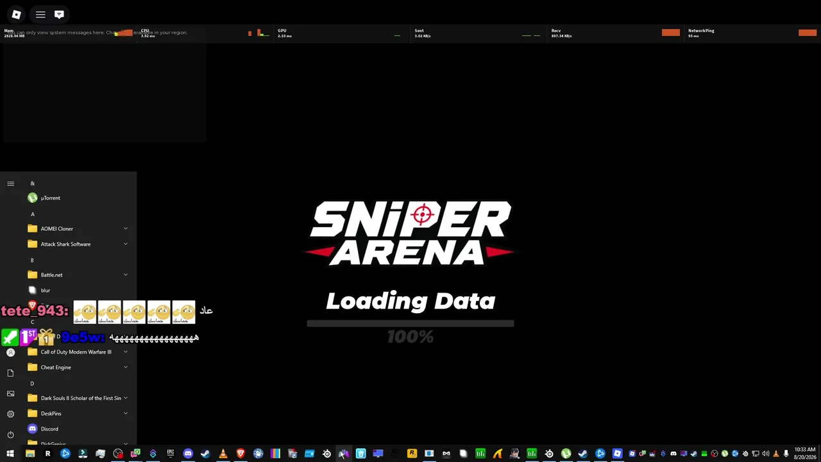Open the user account icon in Start
This screenshot has height=462, width=821.
click(x=10, y=352)
